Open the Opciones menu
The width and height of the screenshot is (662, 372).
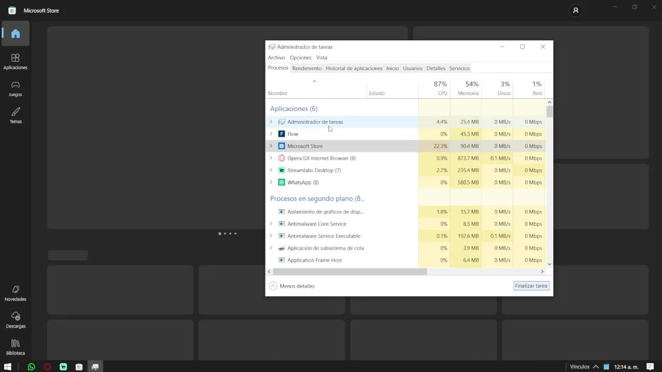pos(300,57)
